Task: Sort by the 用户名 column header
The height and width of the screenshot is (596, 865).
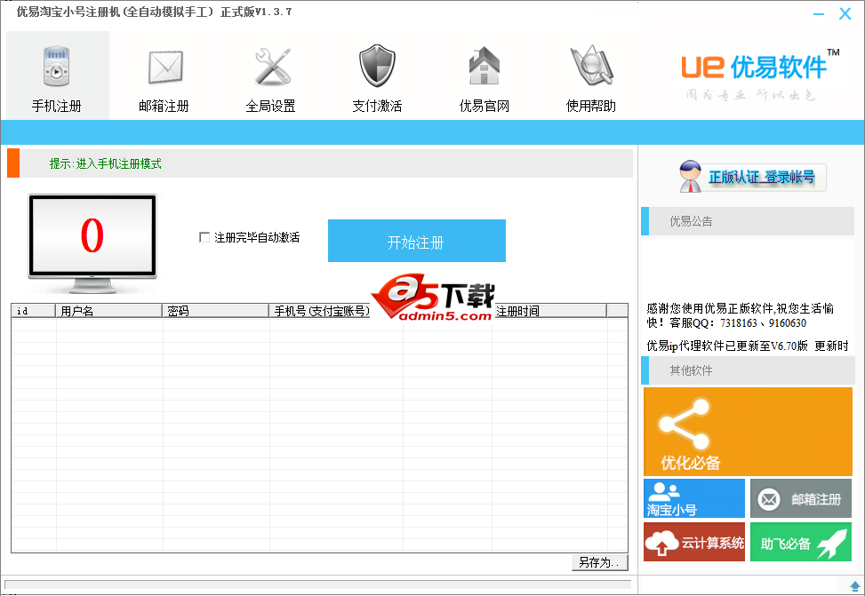Action: (x=108, y=311)
